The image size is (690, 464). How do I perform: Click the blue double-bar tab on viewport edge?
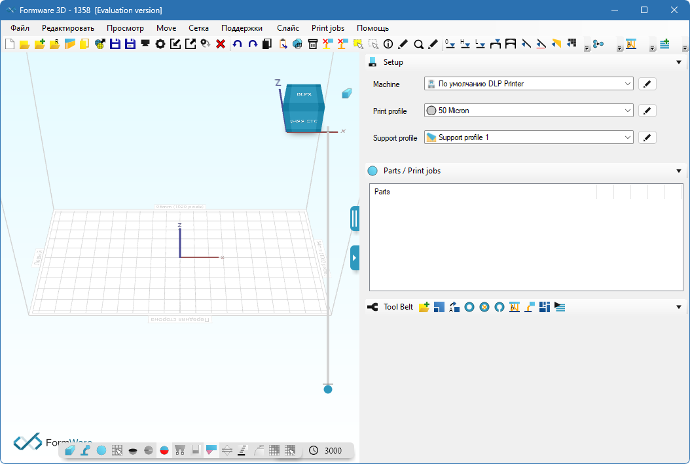coord(355,219)
